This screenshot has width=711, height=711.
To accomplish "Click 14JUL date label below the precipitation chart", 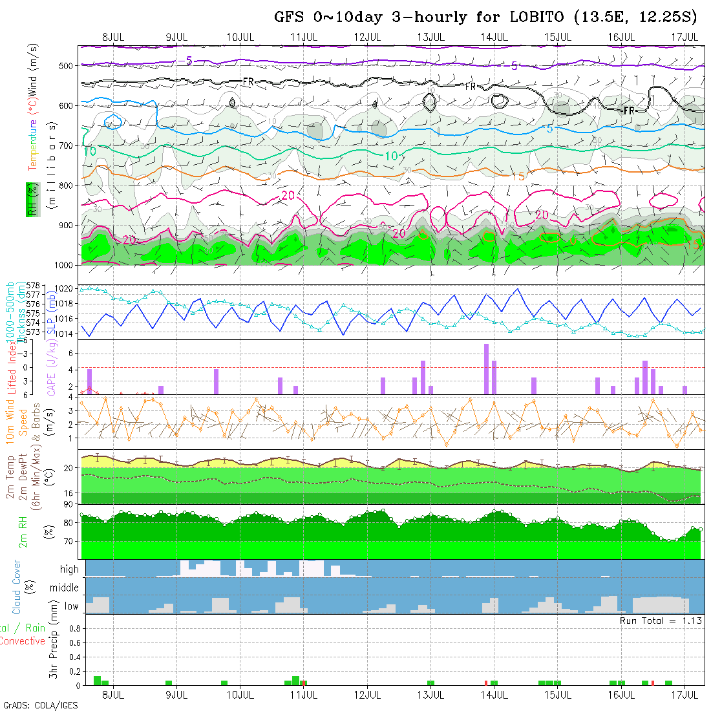I will 494,694.
